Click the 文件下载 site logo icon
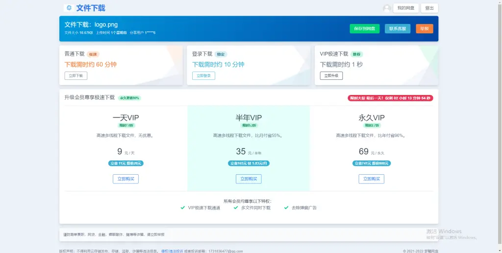Viewport: 502px width, 253px height. [x=69, y=8]
